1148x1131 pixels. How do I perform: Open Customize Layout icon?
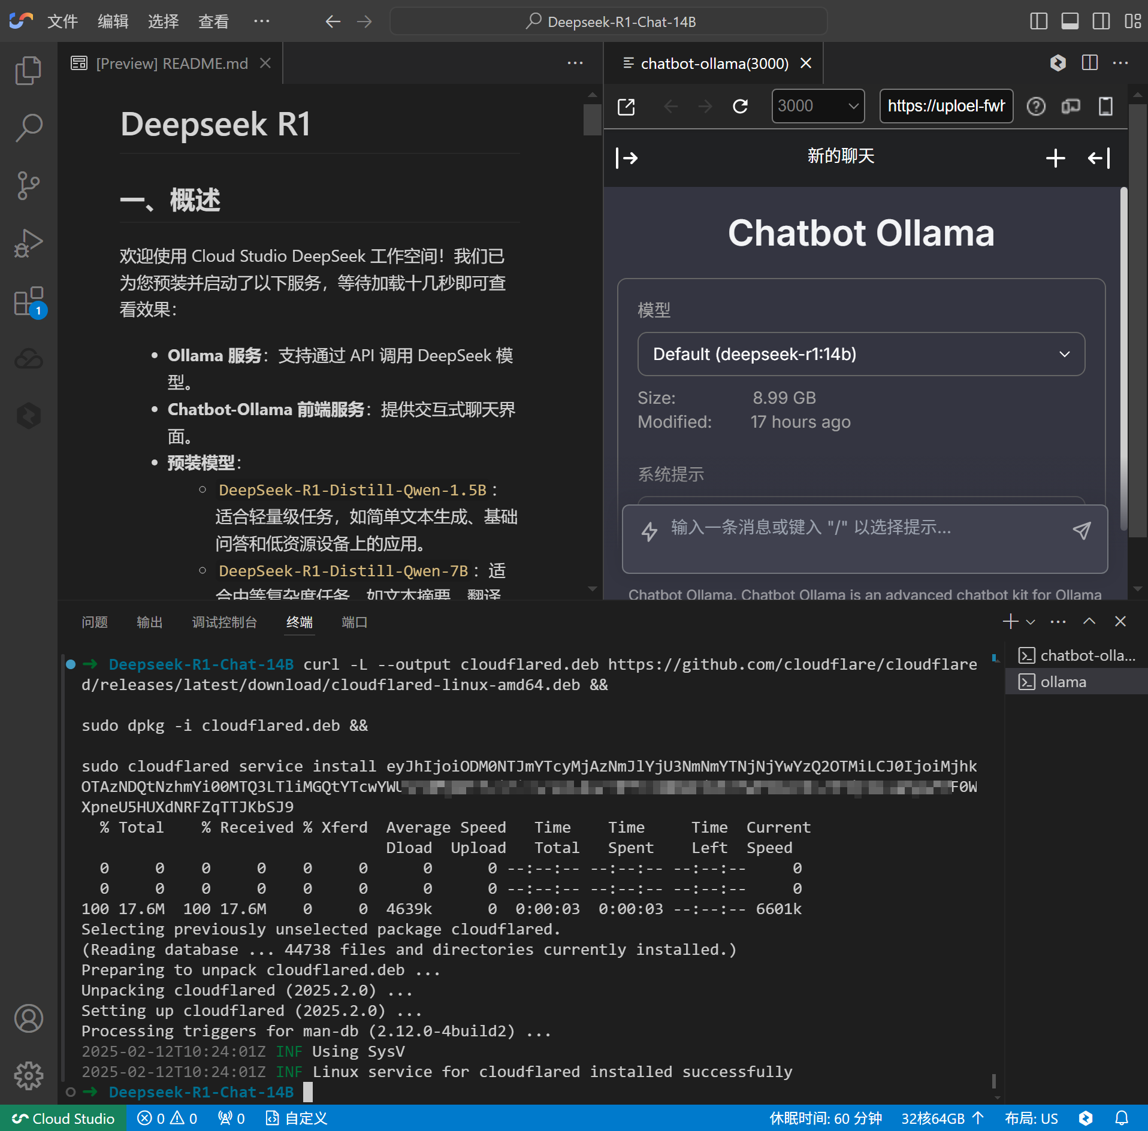click(x=1132, y=22)
